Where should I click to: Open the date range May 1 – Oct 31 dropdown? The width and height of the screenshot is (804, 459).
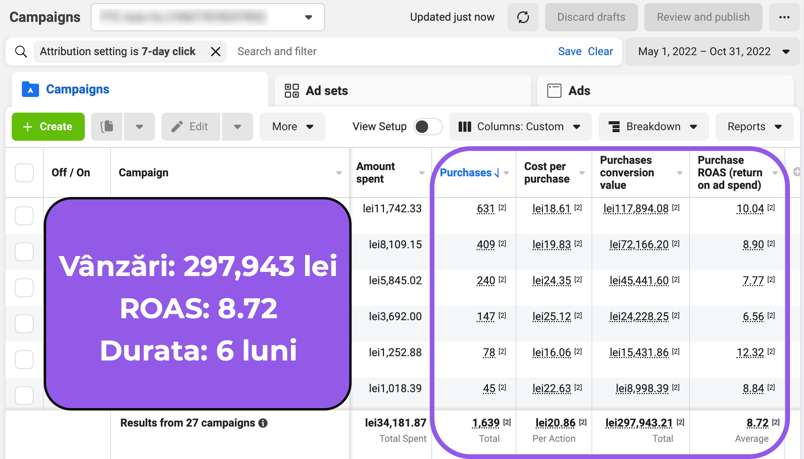pos(713,52)
